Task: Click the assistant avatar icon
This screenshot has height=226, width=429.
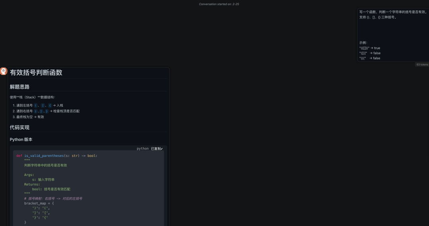Action: click(x=4, y=71)
